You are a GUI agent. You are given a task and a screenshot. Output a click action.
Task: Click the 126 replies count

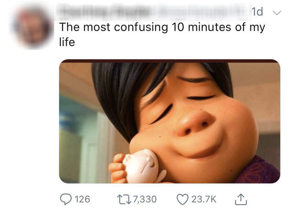[82, 199]
